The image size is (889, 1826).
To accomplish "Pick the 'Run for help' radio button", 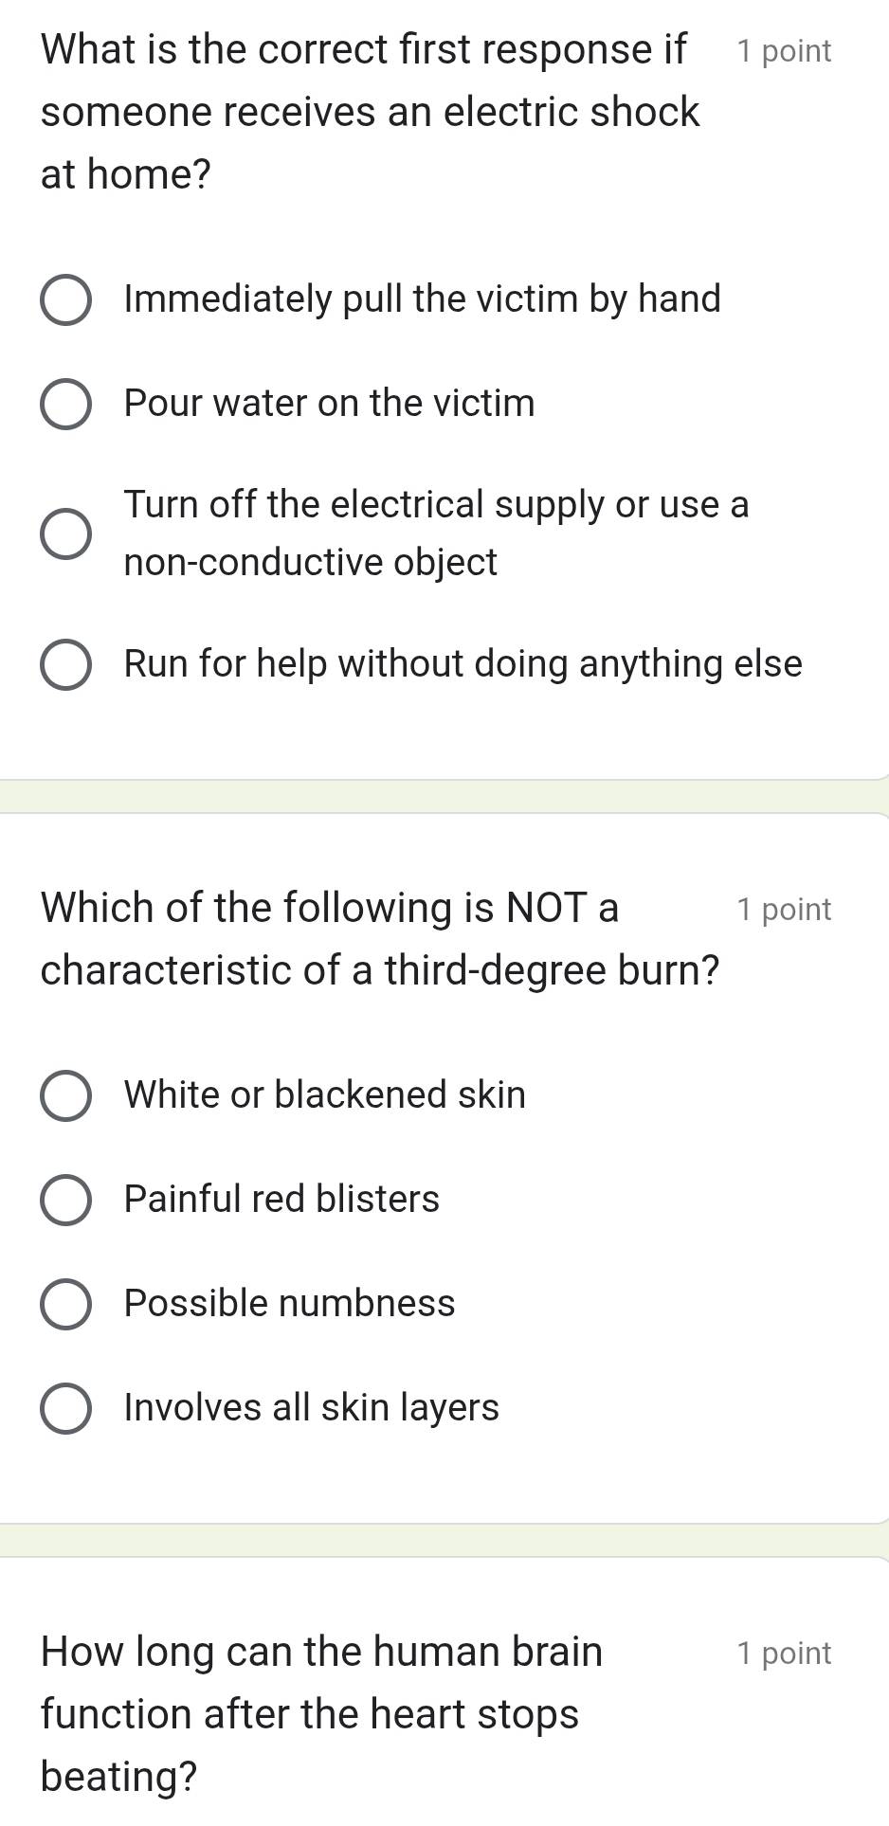I will pyautogui.click(x=66, y=666).
